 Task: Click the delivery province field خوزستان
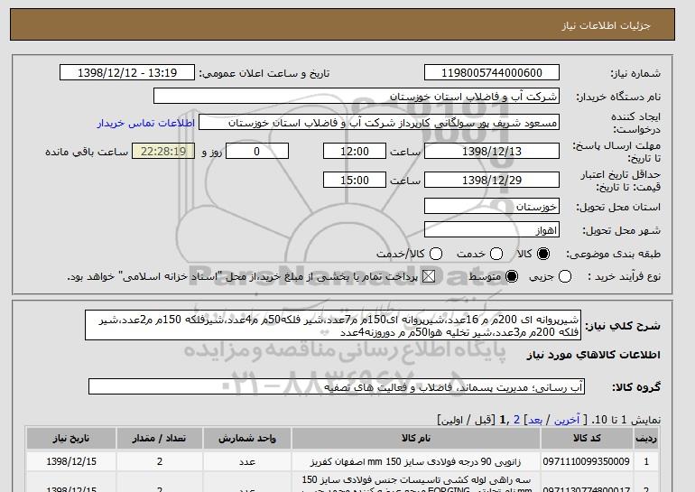492,206
